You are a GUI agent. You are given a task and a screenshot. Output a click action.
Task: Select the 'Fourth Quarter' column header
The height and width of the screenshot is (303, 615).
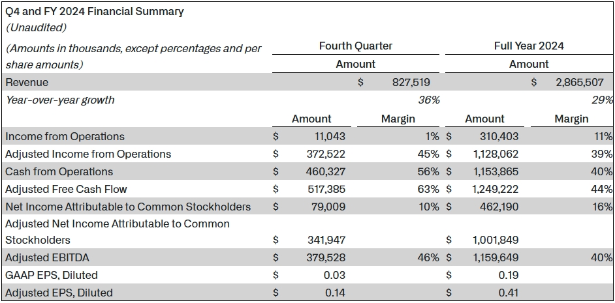(x=355, y=46)
